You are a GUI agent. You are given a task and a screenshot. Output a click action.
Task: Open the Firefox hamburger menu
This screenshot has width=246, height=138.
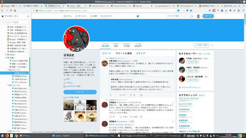(x=243, y=10)
